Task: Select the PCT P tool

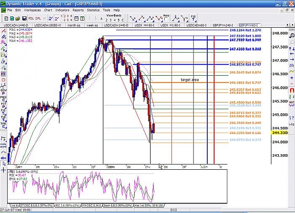Action: 3,105
